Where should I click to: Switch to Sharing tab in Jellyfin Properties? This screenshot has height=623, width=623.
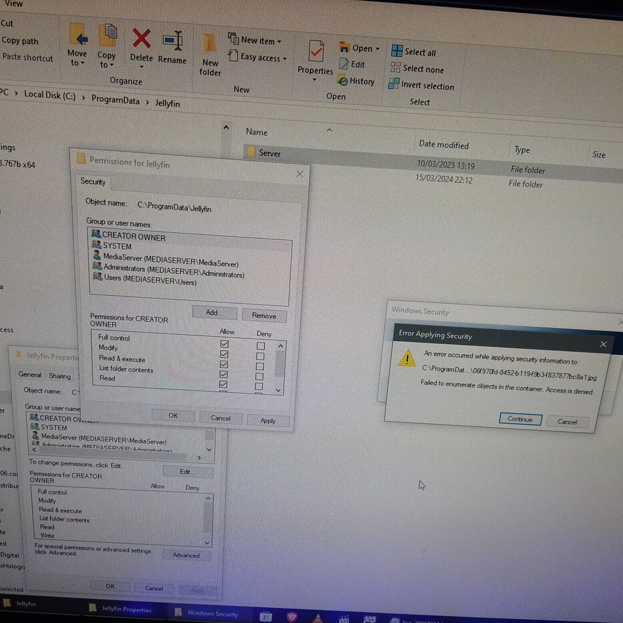[x=60, y=376]
